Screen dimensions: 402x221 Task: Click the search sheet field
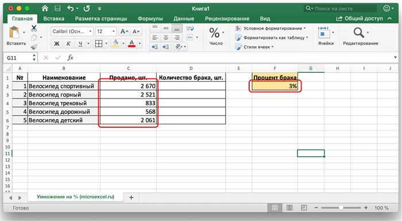coord(340,9)
